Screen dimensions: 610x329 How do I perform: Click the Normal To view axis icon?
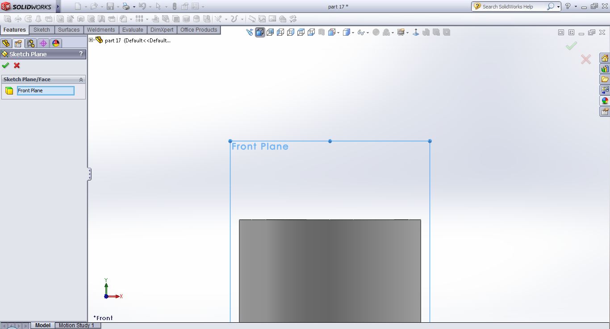click(416, 32)
